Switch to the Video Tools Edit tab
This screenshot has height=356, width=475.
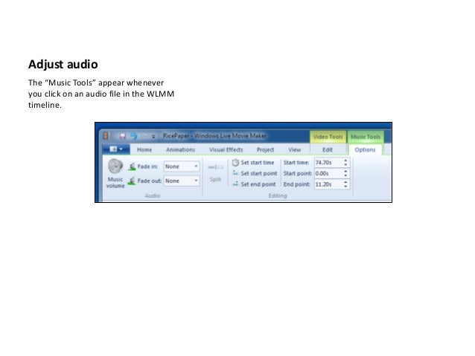(328, 149)
